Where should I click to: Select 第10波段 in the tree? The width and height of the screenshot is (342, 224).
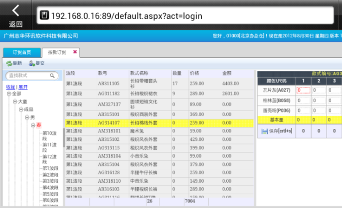pos(50,135)
